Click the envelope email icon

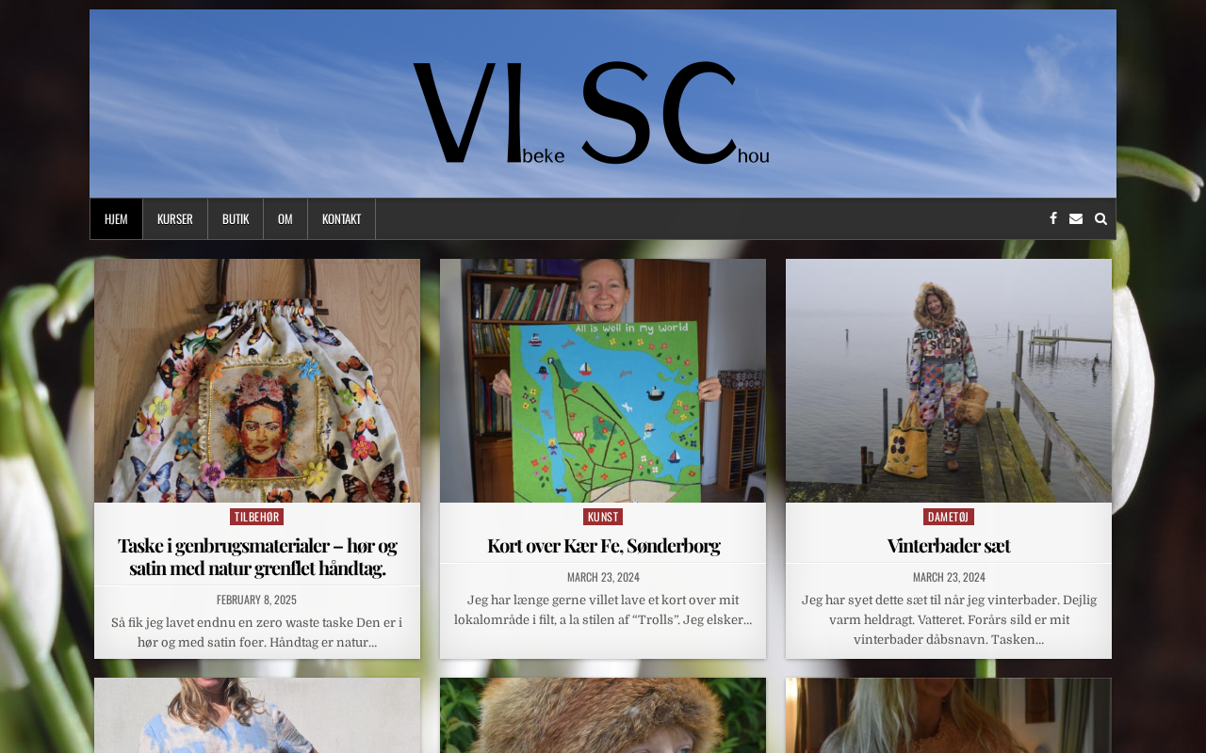pyautogui.click(x=1076, y=218)
